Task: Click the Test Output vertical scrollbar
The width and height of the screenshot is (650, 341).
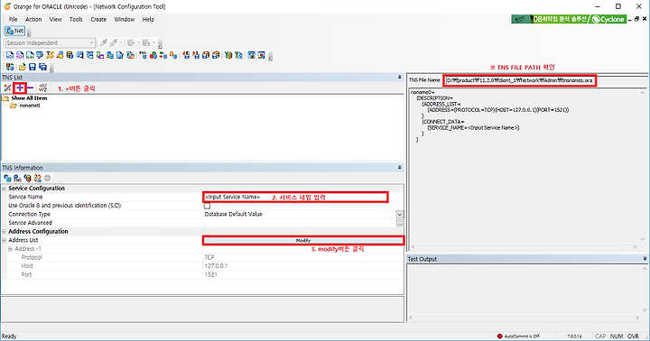Action: 645,289
